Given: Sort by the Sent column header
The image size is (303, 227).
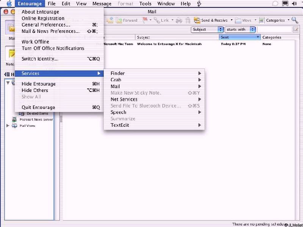Looking at the screenshot, I should coord(240,37).
